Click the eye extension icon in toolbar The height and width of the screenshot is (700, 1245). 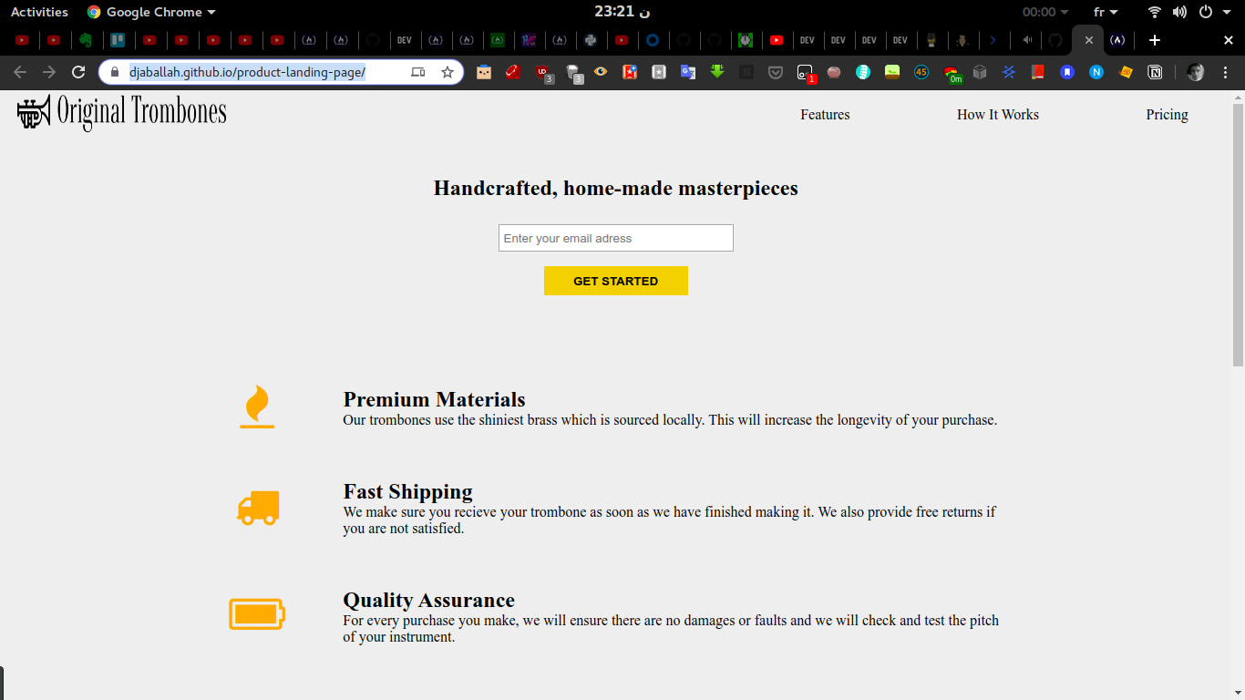click(x=601, y=72)
